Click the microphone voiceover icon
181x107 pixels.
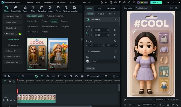click(x=65, y=76)
